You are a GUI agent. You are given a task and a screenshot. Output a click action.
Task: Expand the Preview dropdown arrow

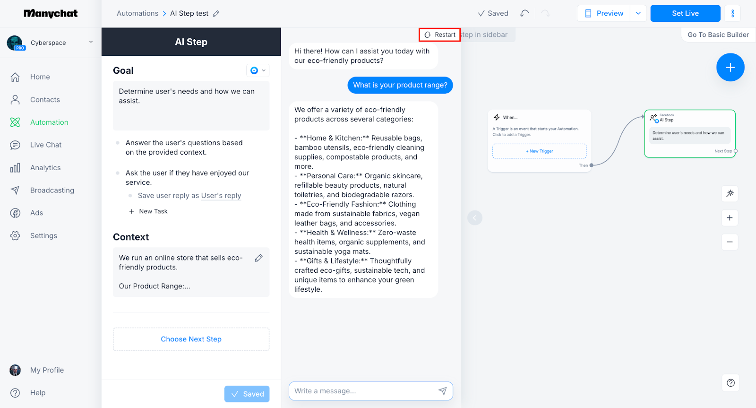pos(638,13)
